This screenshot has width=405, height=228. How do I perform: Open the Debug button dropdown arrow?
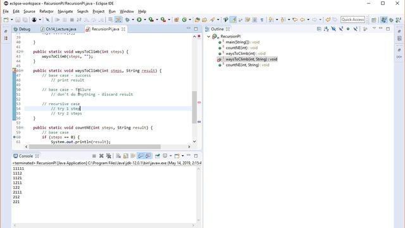(133, 20)
